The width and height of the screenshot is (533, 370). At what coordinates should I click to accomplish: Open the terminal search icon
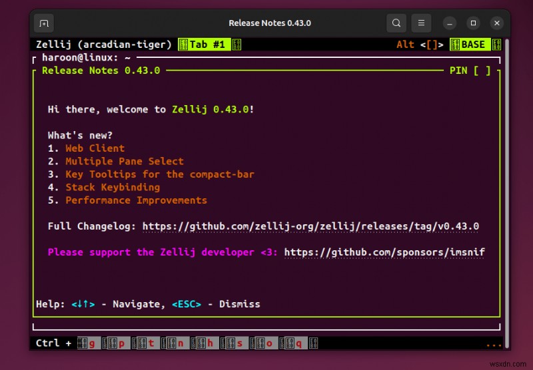coord(396,23)
